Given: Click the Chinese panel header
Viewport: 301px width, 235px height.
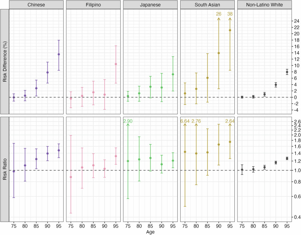Looking at the screenshot, I should pos(36,5).
